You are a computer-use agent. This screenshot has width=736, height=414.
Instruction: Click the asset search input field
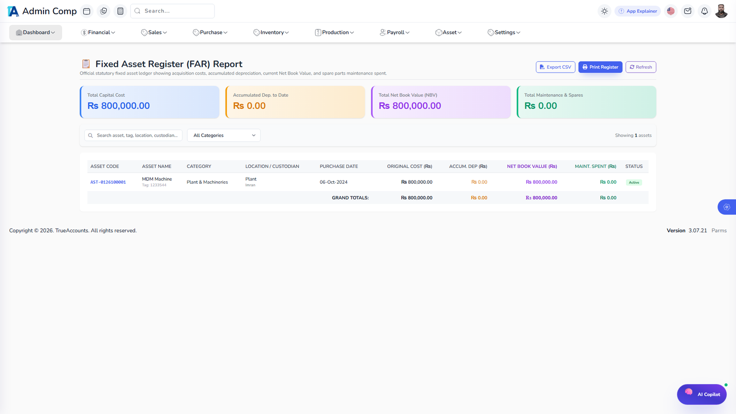coord(133,135)
